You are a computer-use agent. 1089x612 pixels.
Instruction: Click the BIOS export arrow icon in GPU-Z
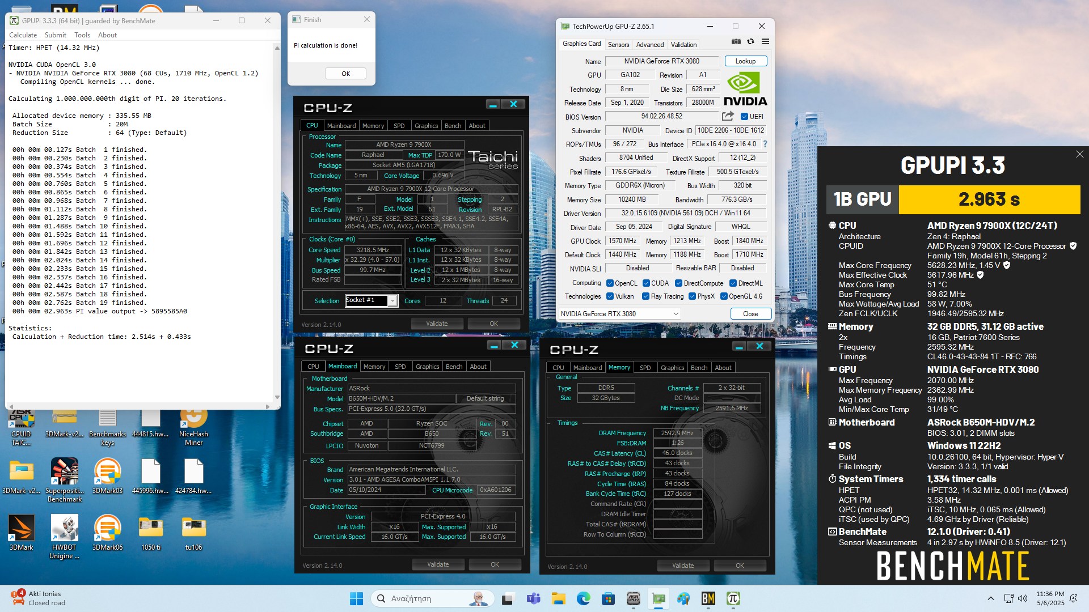(x=728, y=116)
